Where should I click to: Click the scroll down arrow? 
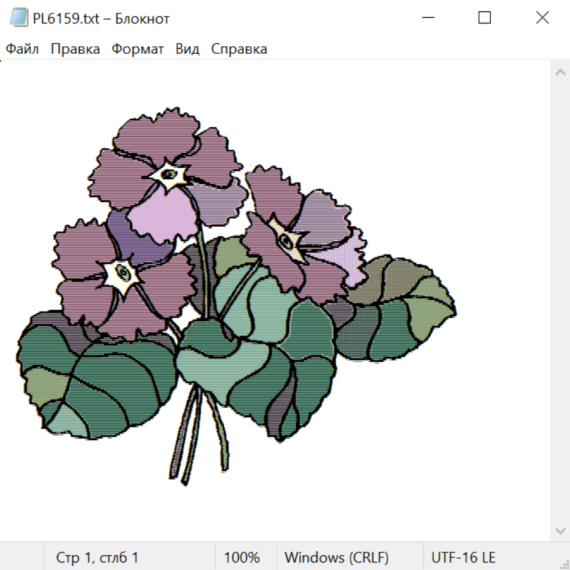tap(560, 530)
